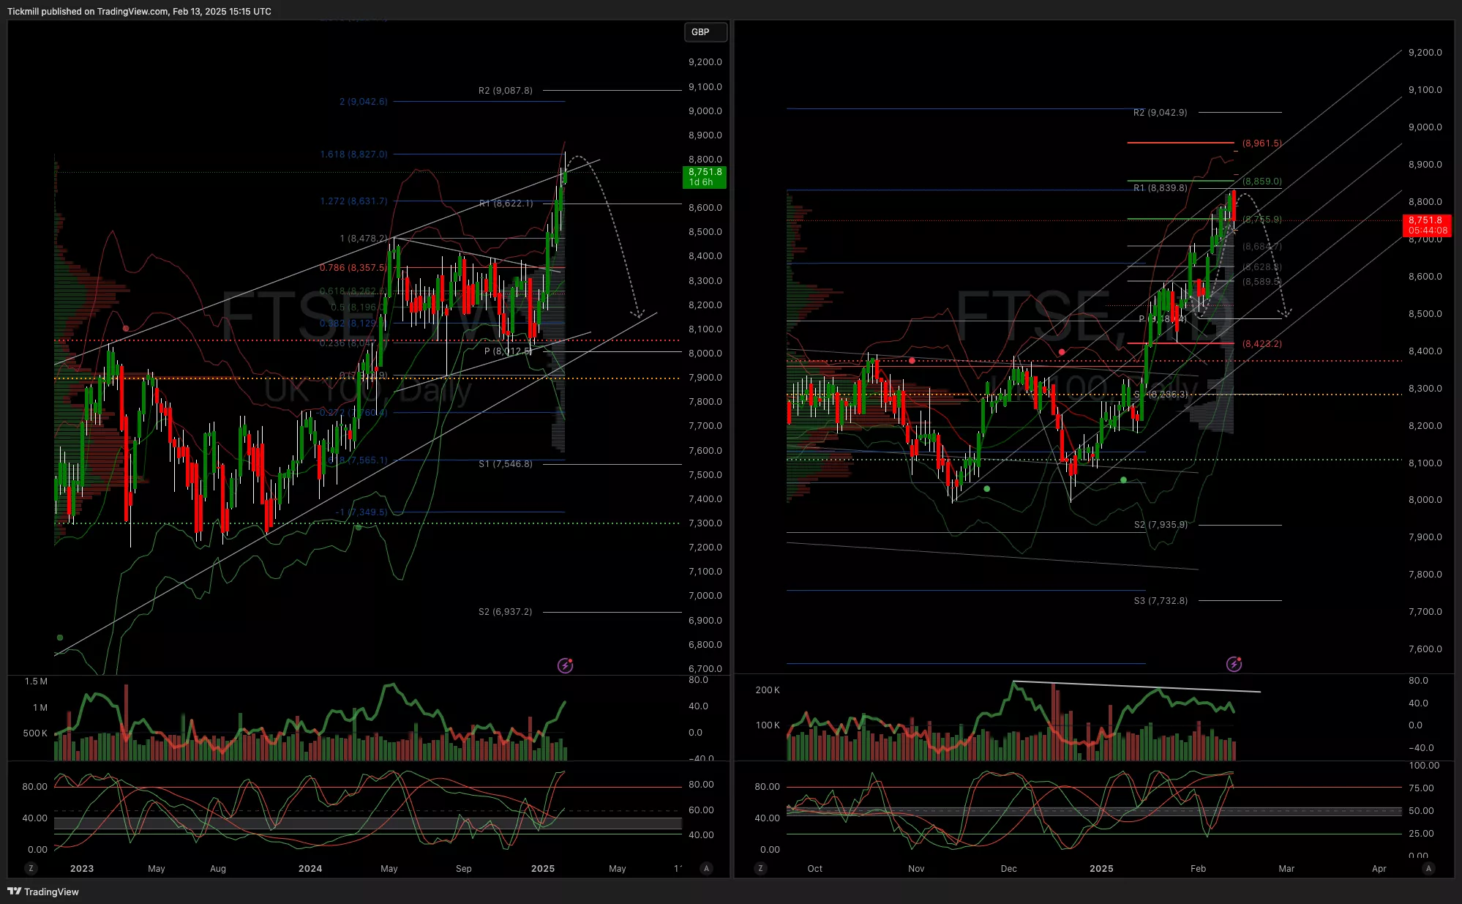
Task: Click the green 8,751.8 price label left chart
Action: (x=705, y=176)
